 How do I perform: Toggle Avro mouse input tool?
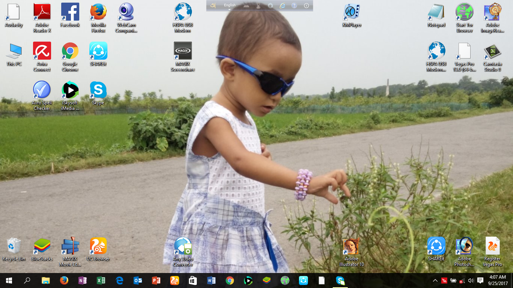point(258,6)
